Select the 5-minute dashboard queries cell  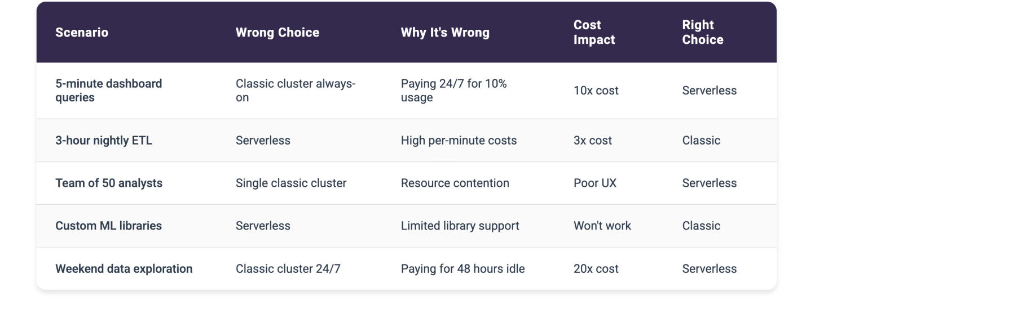tap(108, 91)
